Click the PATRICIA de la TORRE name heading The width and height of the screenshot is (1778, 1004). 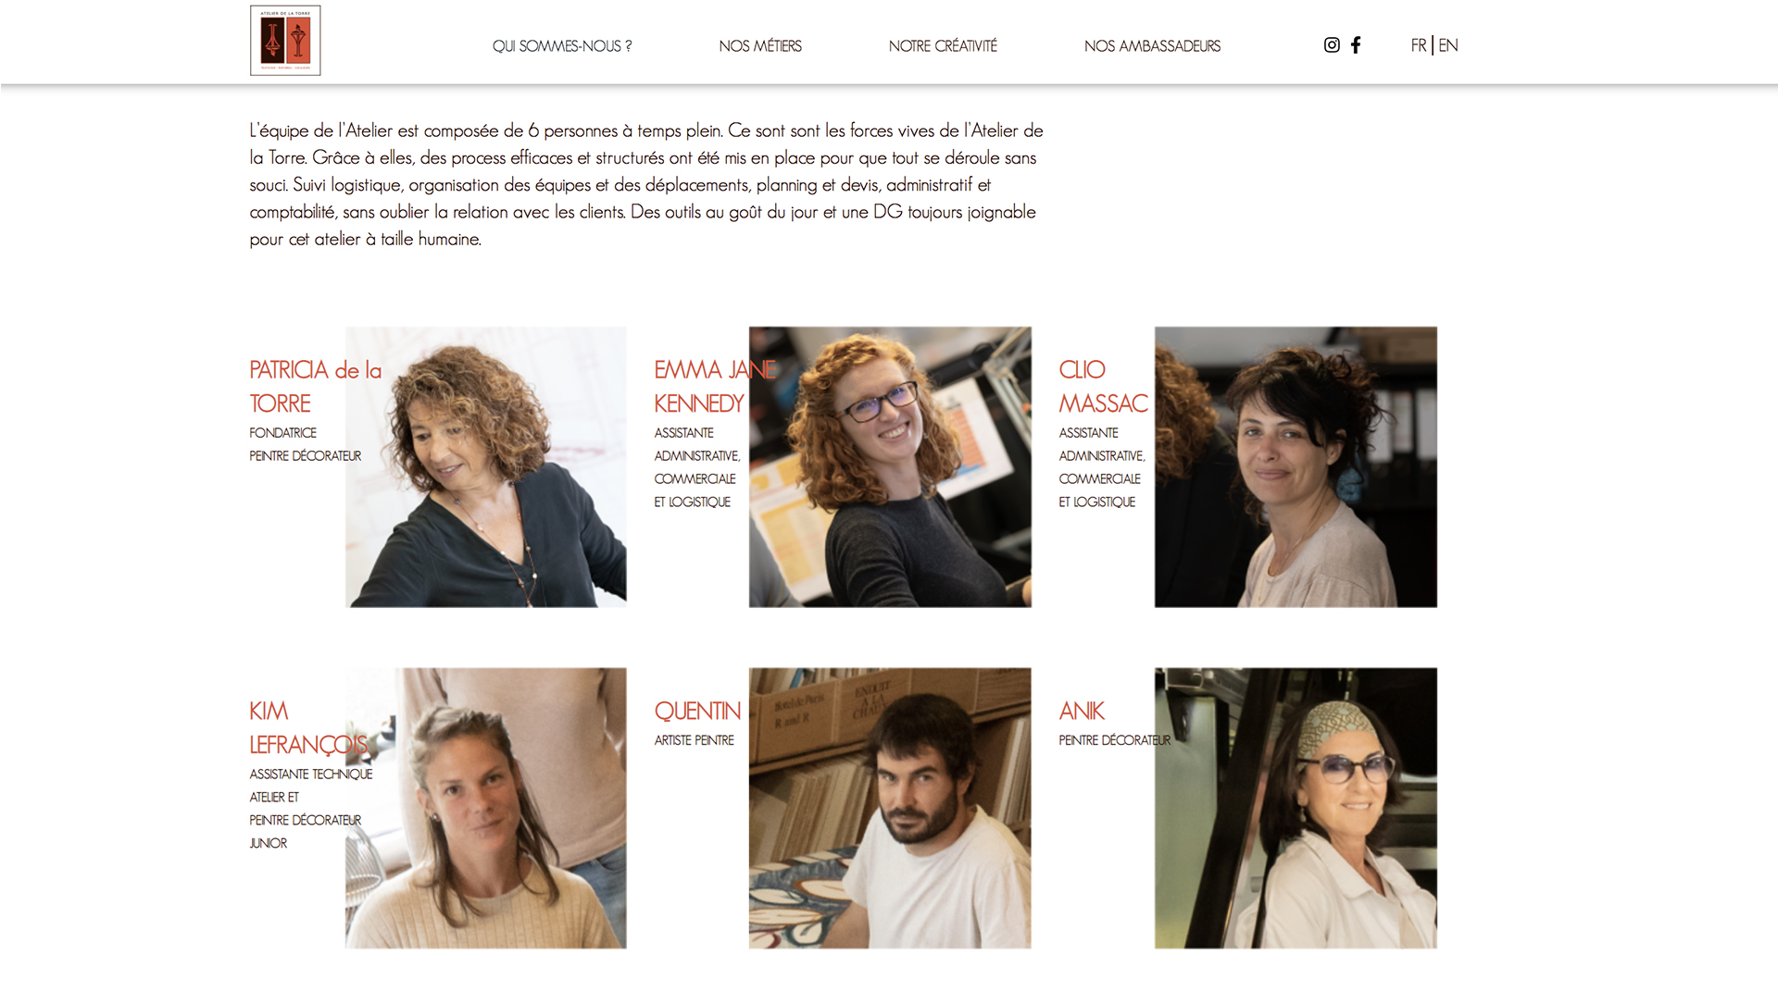(315, 387)
